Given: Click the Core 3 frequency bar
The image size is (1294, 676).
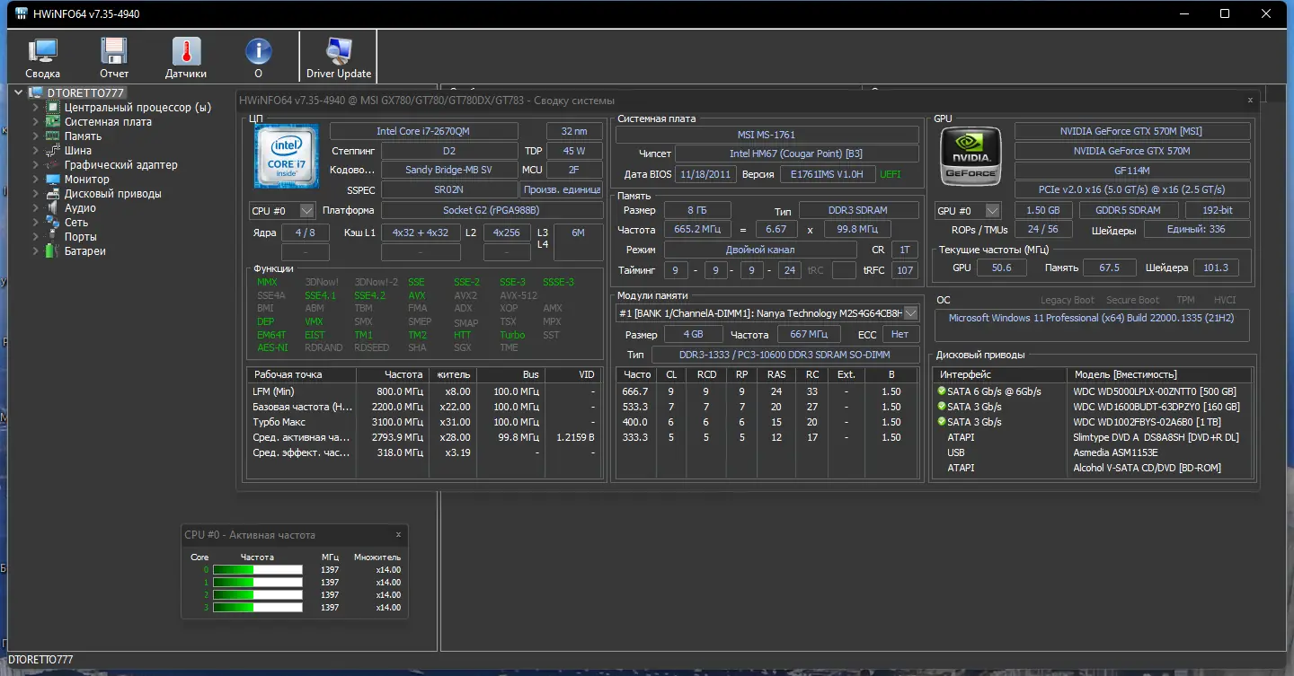Looking at the screenshot, I should 258,607.
